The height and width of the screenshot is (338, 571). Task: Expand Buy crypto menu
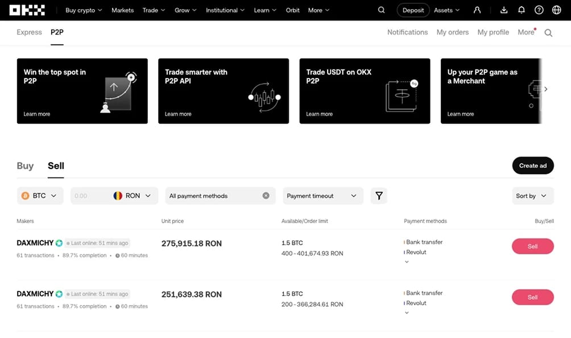(84, 10)
